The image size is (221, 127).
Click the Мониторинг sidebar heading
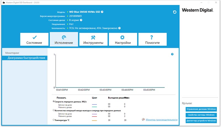click(x=12, y=53)
